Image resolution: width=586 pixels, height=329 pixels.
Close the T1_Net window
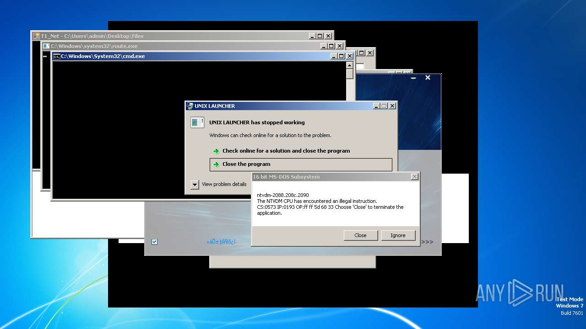point(328,36)
